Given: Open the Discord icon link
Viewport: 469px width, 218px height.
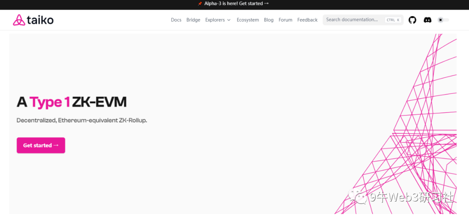Looking at the screenshot, I should [x=427, y=20].
